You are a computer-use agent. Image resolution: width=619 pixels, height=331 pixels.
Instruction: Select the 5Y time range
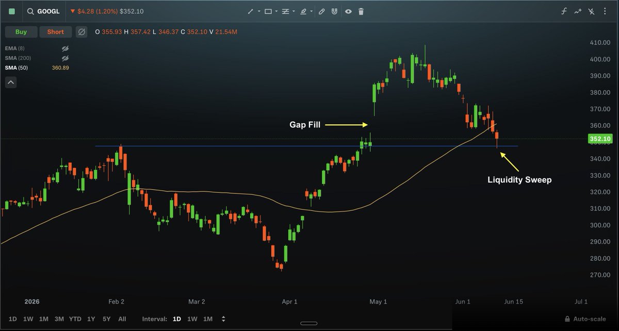coord(106,319)
